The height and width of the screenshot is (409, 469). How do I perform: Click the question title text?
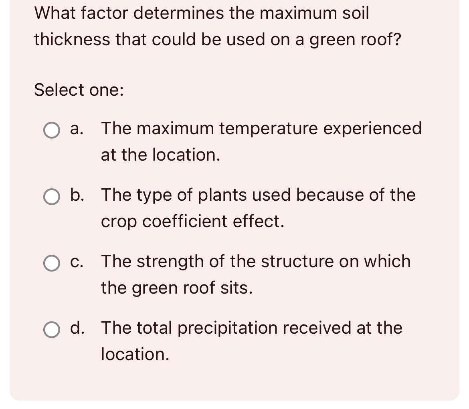[x=216, y=25]
